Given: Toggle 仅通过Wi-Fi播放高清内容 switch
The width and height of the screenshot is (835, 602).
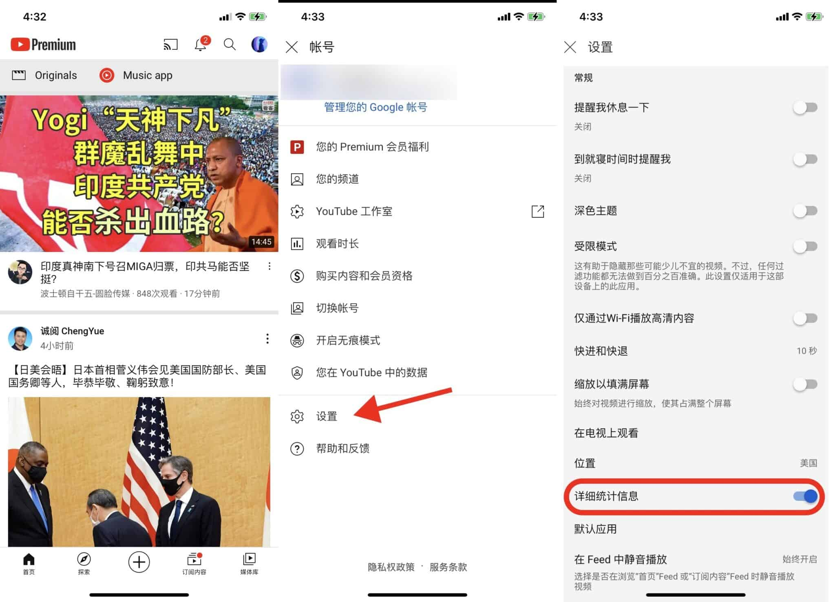Looking at the screenshot, I should (805, 318).
